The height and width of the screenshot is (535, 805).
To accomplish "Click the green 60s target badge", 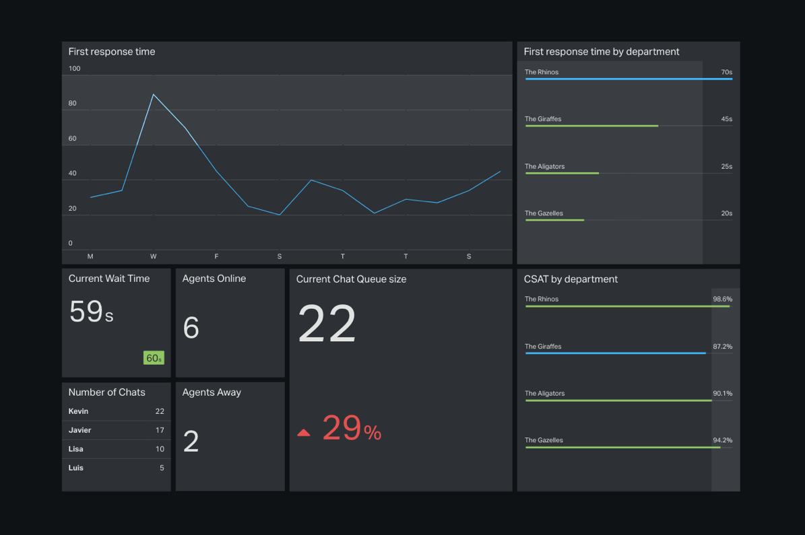I will point(154,357).
